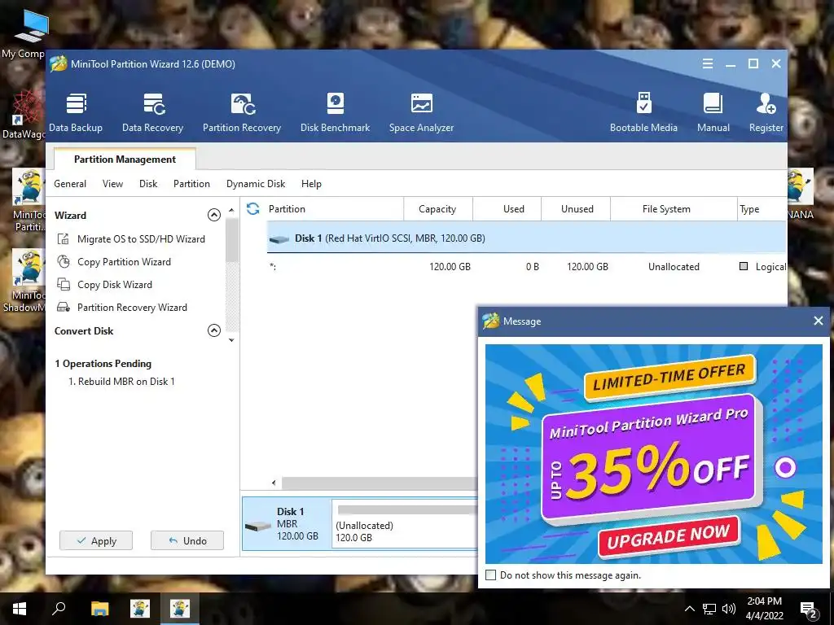Select the Disk 1 row in the partition list
Image resolution: width=834 pixels, height=625 pixels.
(x=527, y=238)
